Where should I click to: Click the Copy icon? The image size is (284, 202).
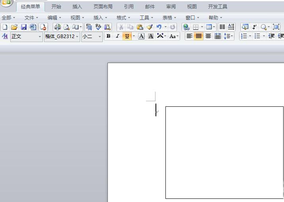[130, 27]
